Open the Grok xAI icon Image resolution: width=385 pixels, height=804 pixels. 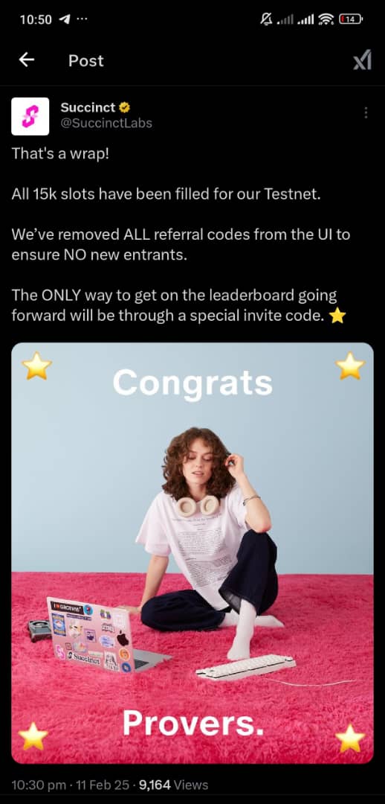point(362,61)
